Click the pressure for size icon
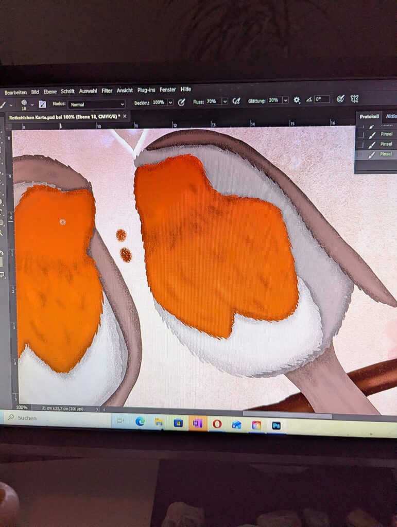Image resolution: width=397 pixels, height=527 pixels. click(340, 98)
